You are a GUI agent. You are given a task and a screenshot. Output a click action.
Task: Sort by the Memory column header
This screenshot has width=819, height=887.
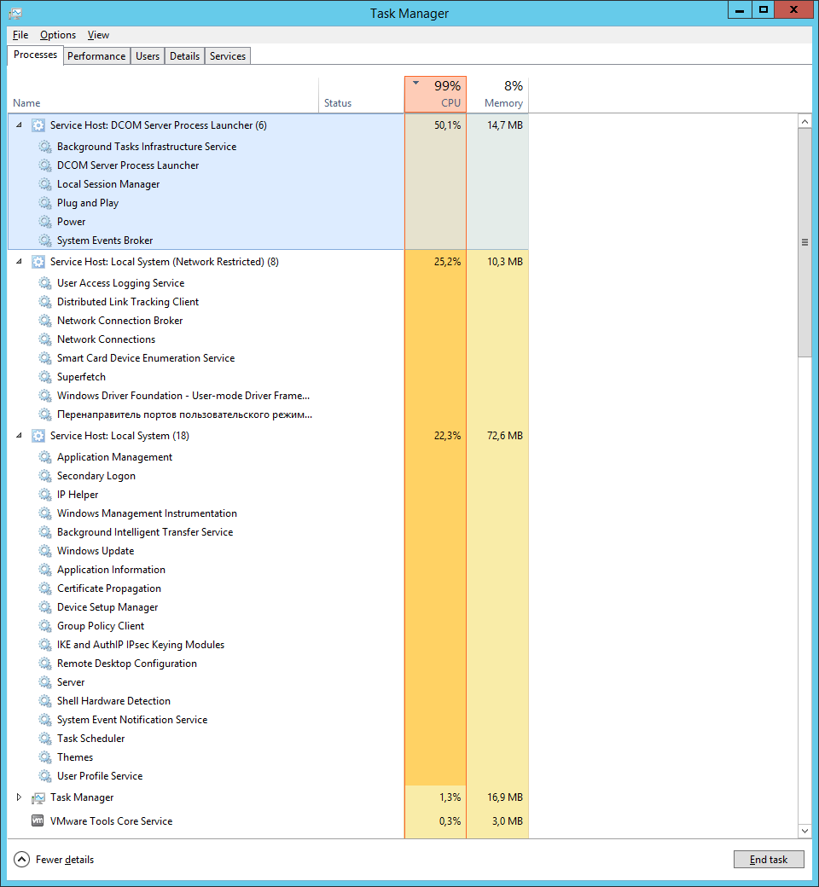coord(497,95)
